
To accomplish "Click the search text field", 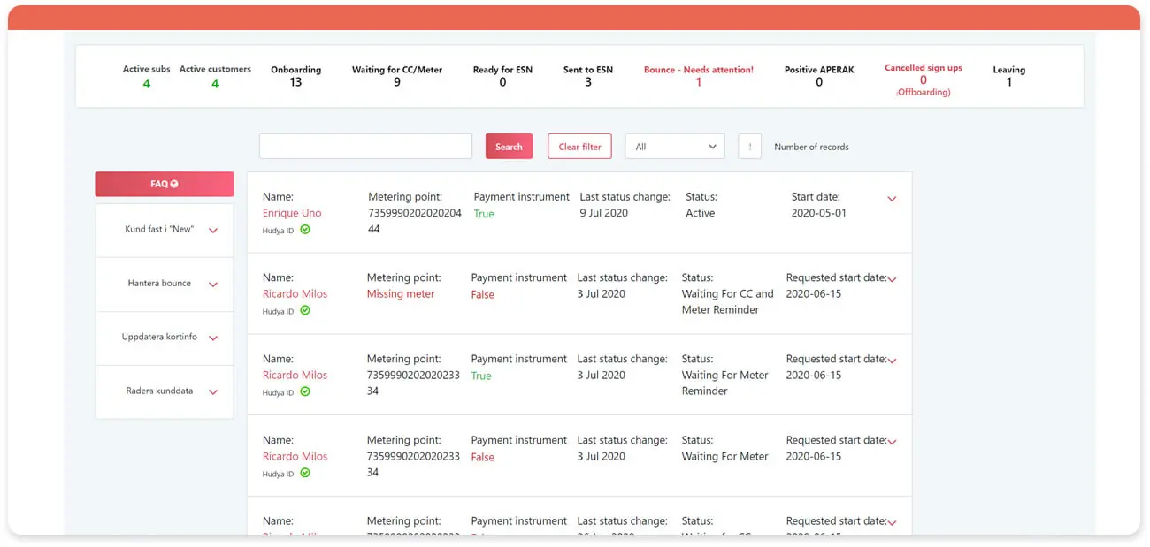I will click(365, 147).
